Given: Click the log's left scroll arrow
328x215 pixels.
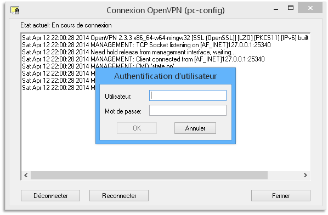Looking at the screenshot, I should [26, 175].
